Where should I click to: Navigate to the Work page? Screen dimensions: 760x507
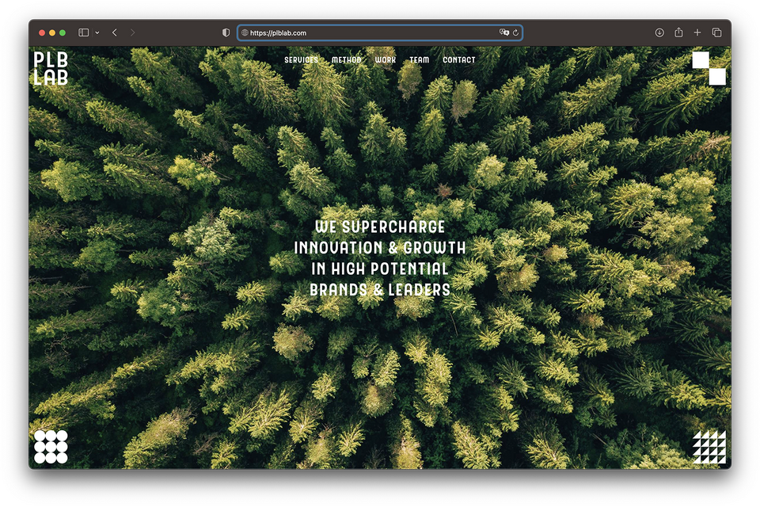(x=386, y=60)
